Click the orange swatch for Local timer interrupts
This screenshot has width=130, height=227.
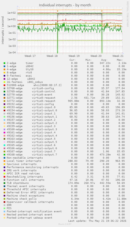click(4, 161)
